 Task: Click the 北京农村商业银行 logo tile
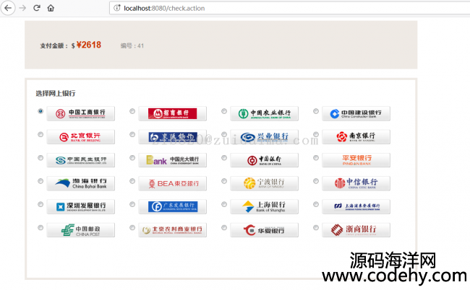pos(172,230)
